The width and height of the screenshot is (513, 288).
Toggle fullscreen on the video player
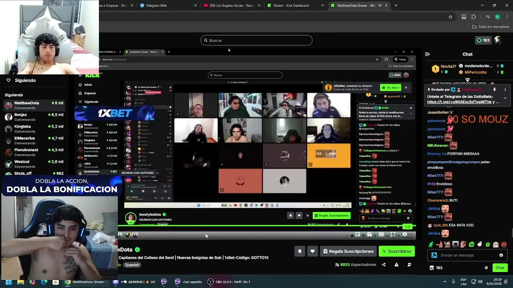click(x=393, y=235)
